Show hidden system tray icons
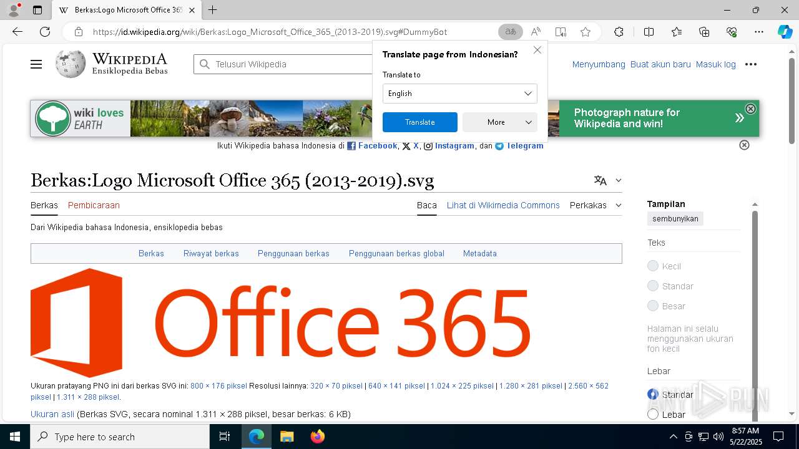 pyautogui.click(x=673, y=437)
